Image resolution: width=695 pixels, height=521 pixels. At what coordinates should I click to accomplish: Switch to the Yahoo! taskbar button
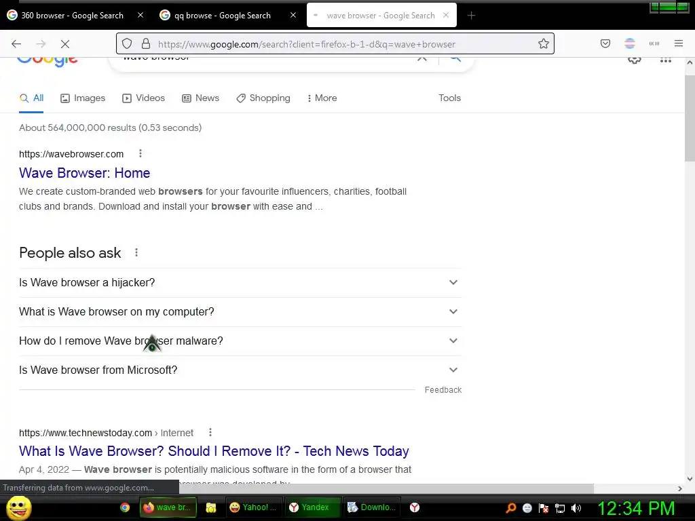[x=253, y=507]
